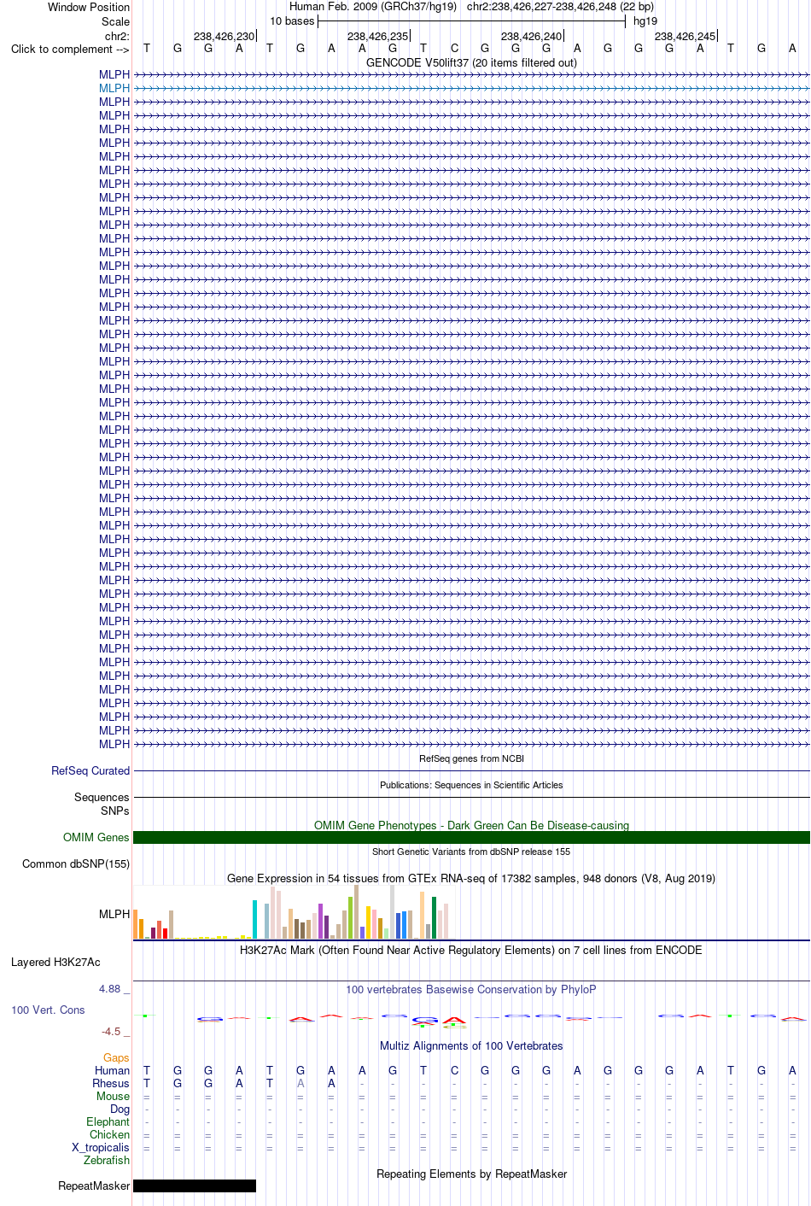Screen dimensions: 811x1206
Task: Click the black RepeatMasker element bar
Action: pos(195,1186)
